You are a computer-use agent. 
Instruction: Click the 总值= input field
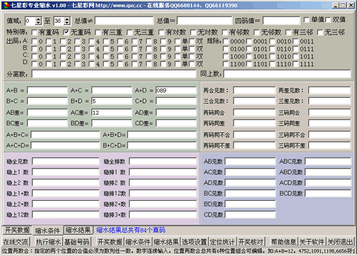[x=204, y=21]
